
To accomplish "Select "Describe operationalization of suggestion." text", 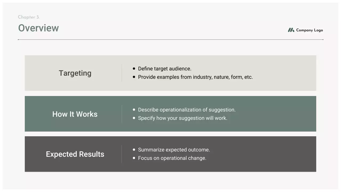I will click(x=187, y=110).
